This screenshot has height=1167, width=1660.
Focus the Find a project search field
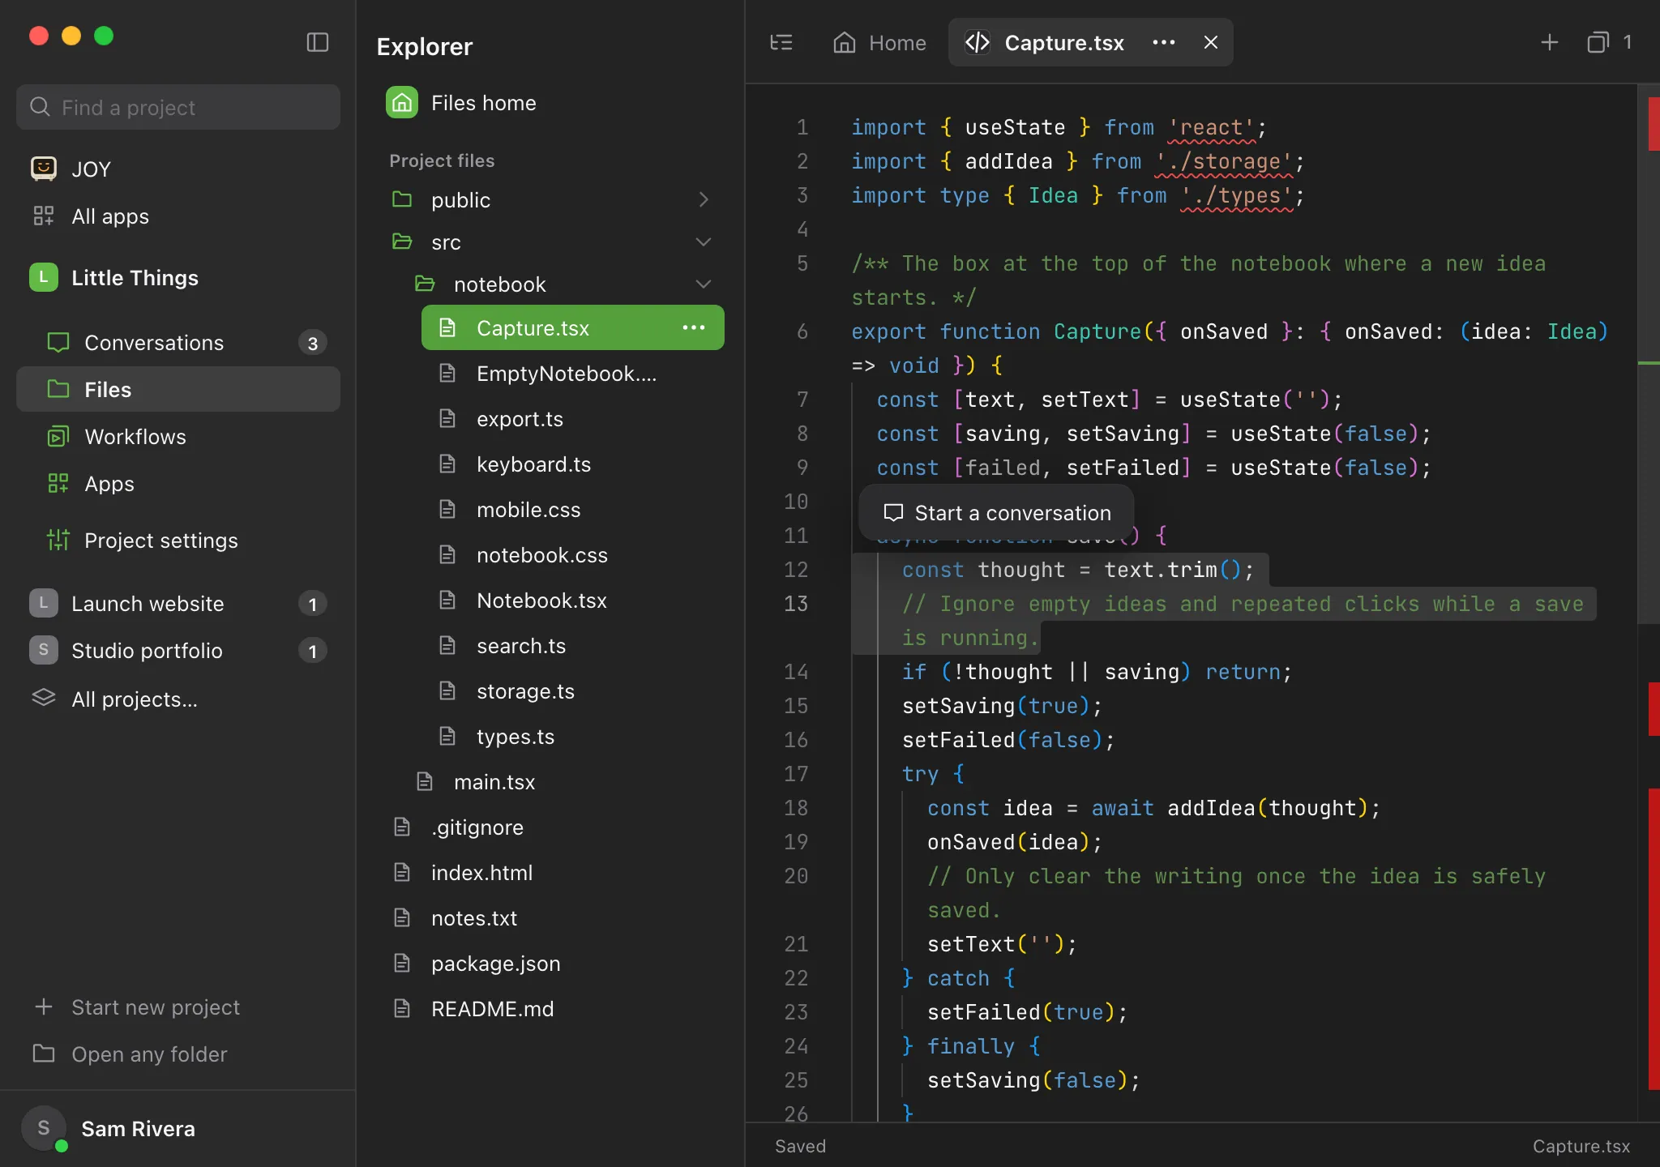coord(178,107)
